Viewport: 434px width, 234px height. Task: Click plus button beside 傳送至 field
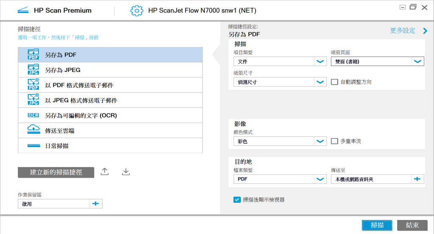[x=418, y=179]
